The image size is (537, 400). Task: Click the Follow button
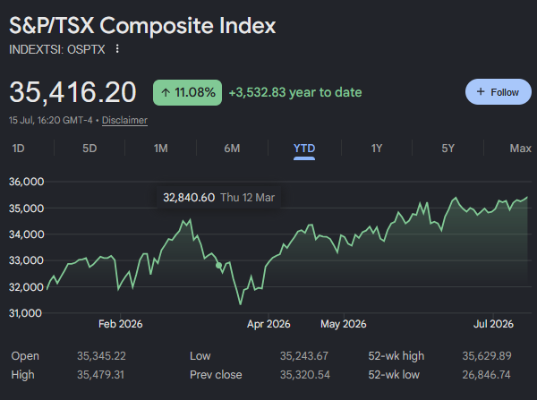[x=499, y=92]
